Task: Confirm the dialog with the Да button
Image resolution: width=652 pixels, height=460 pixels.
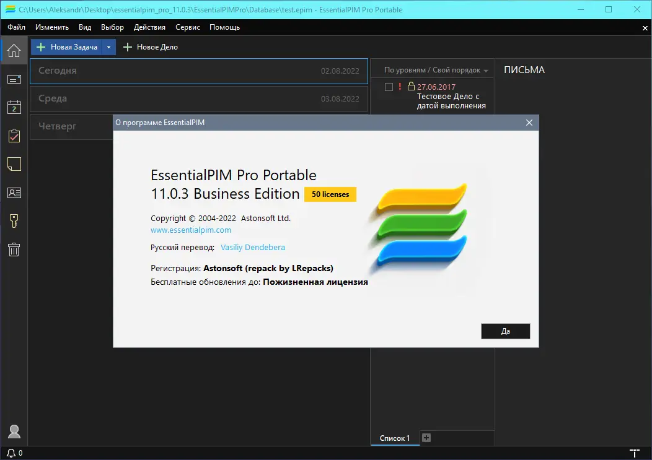Action: [505, 331]
